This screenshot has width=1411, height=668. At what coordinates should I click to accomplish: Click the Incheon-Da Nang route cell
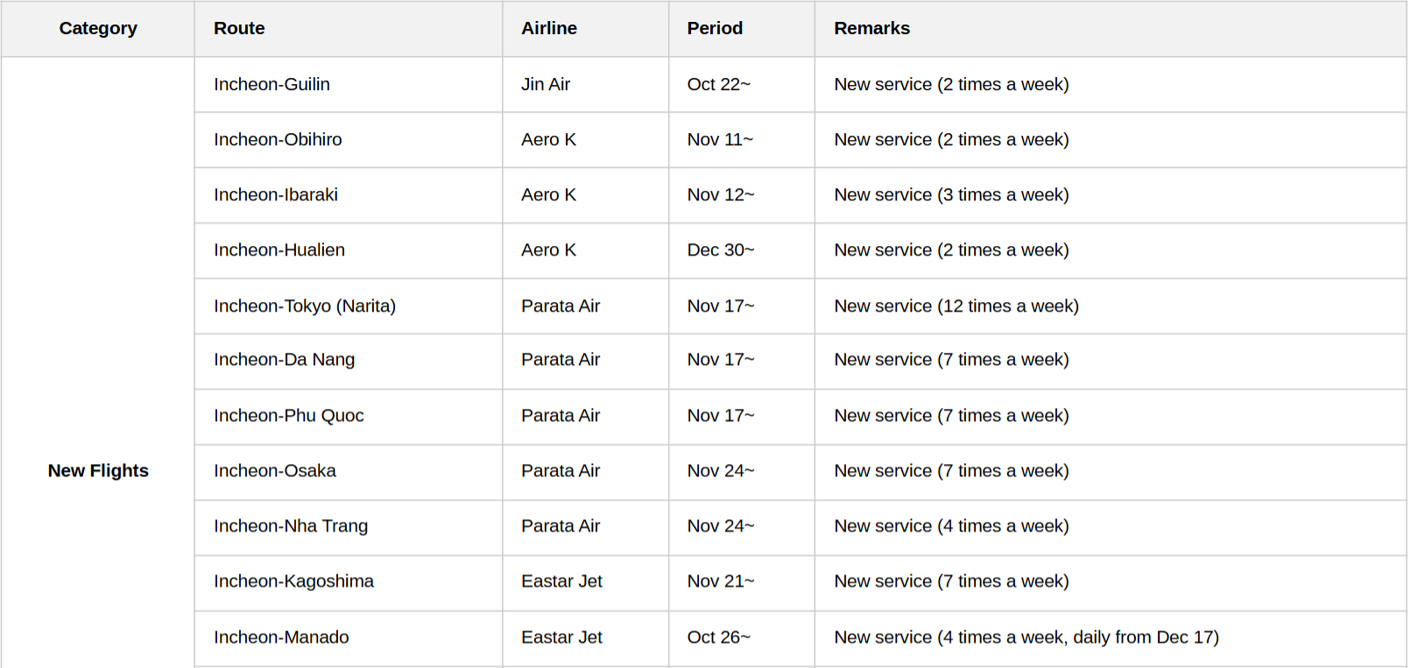pyautogui.click(x=284, y=359)
